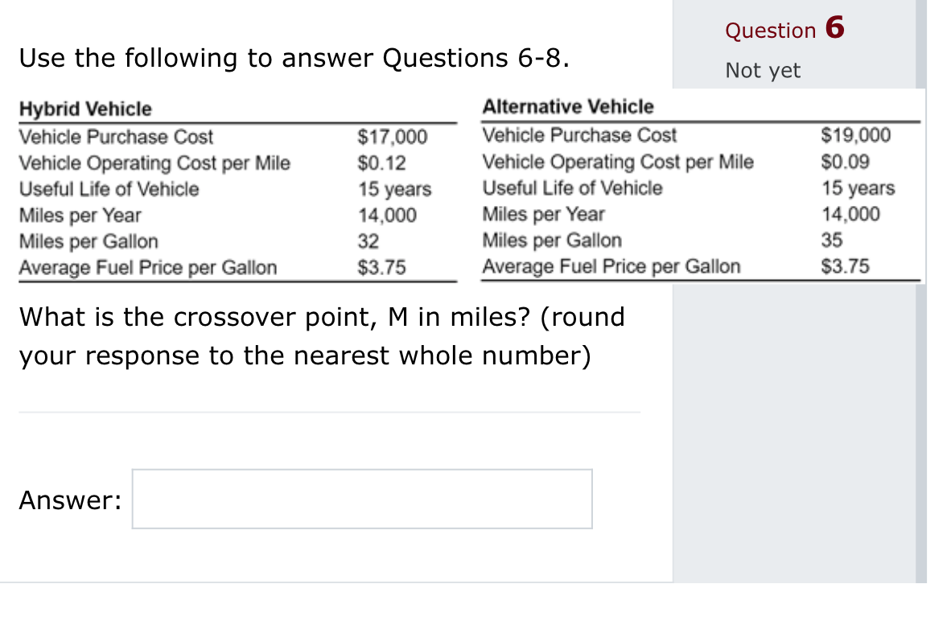Click the hybrid's 32 miles per gallon value
The height and width of the screenshot is (621, 951).
(367, 241)
